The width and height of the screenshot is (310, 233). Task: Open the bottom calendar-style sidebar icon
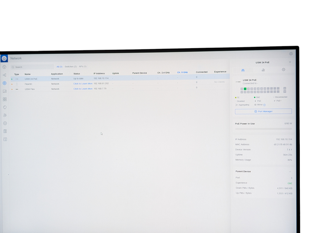tap(5, 139)
